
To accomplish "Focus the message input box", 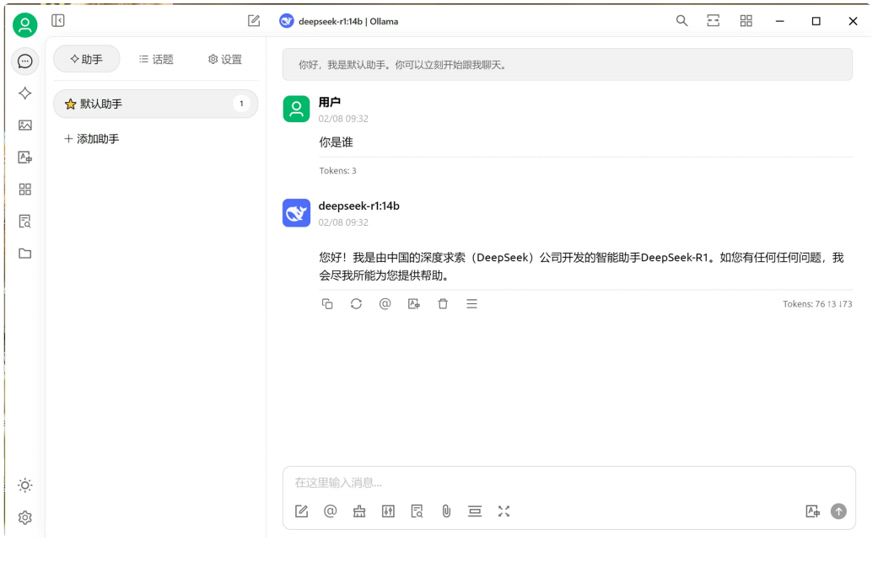I will [569, 482].
